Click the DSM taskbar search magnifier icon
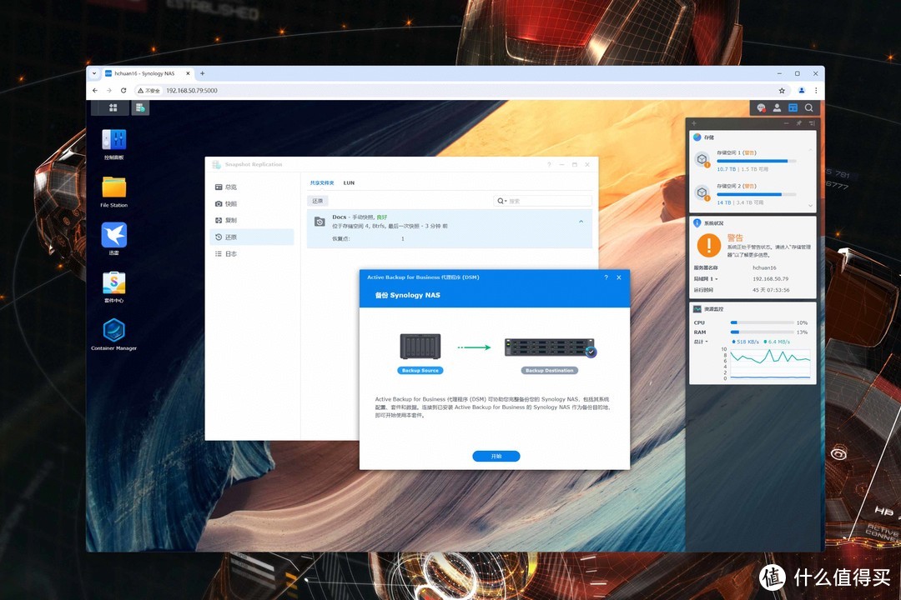The image size is (901, 600). 808,107
